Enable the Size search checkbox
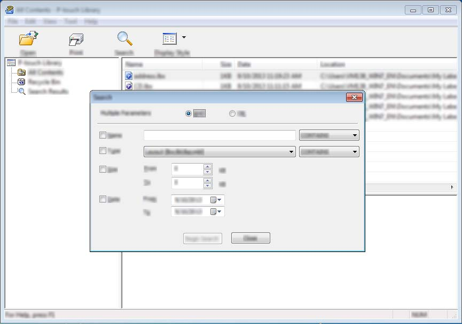 tap(103, 169)
